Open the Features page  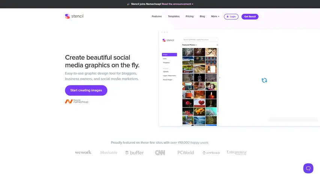[156, 16]
